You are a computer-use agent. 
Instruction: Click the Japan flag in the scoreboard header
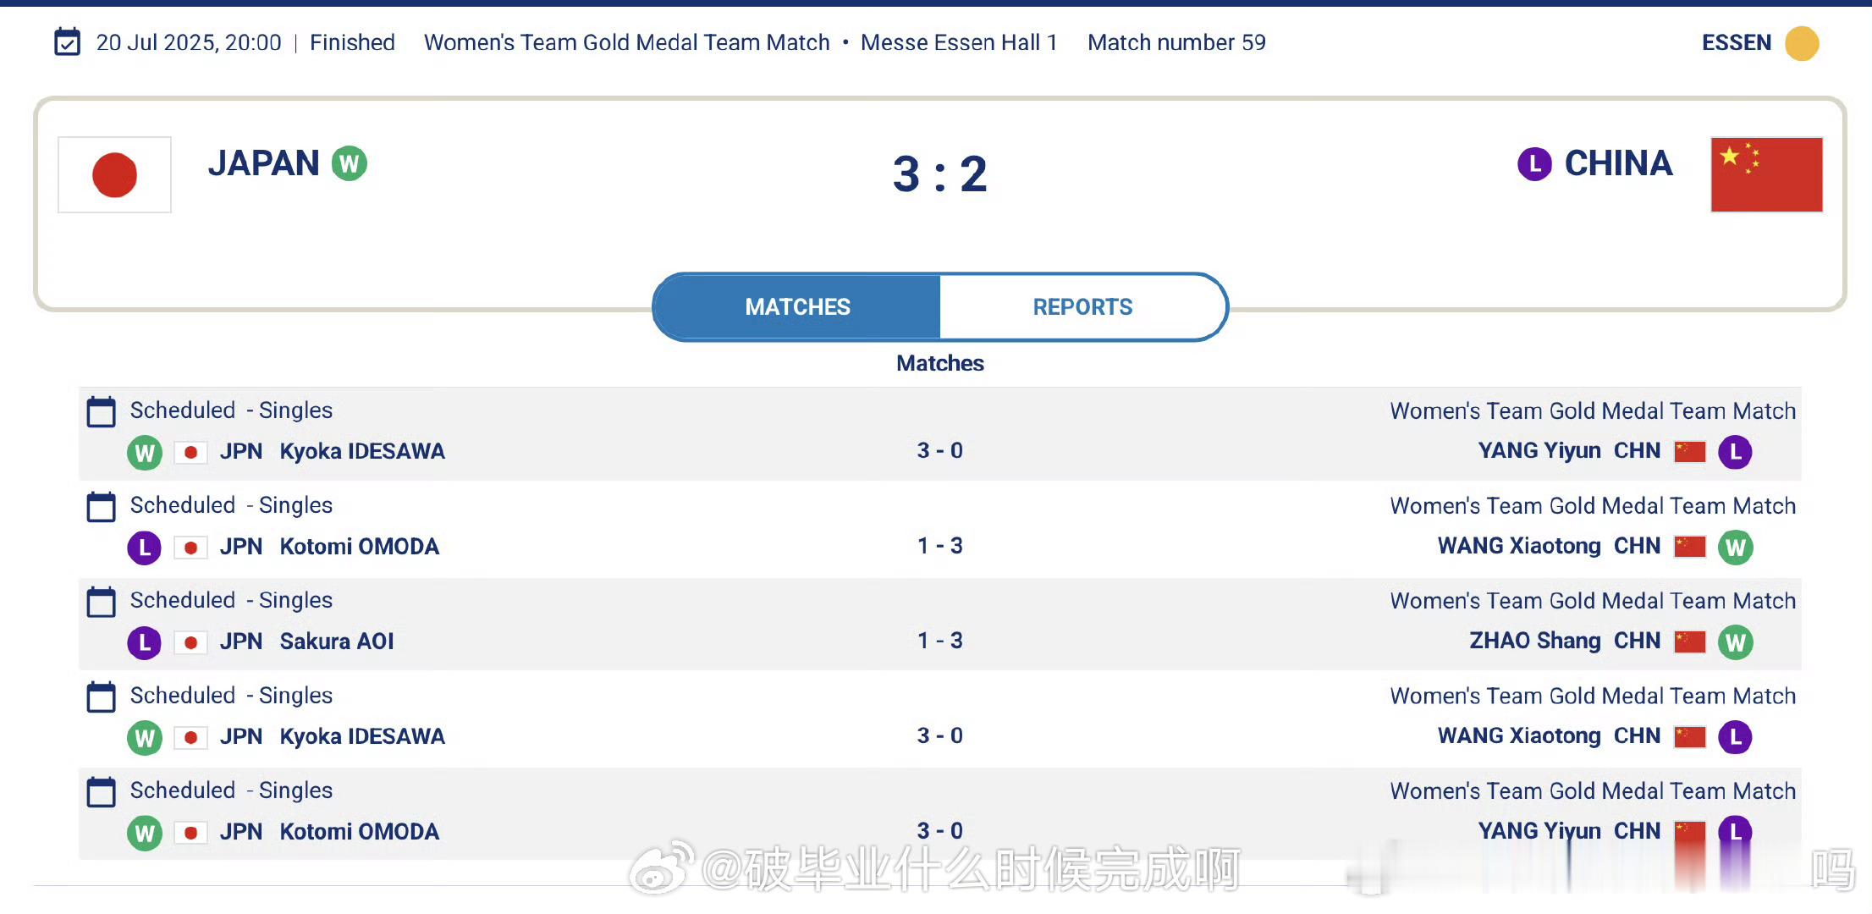(114, 174)
